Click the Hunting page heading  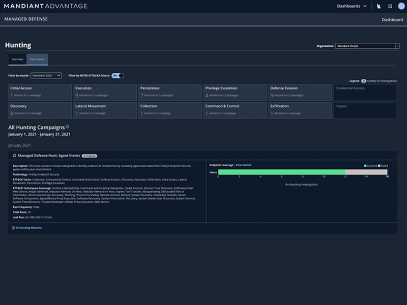(18, 45)
